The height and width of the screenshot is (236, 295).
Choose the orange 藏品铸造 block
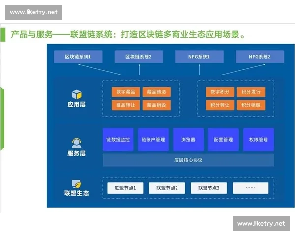(x=156, y=92)
